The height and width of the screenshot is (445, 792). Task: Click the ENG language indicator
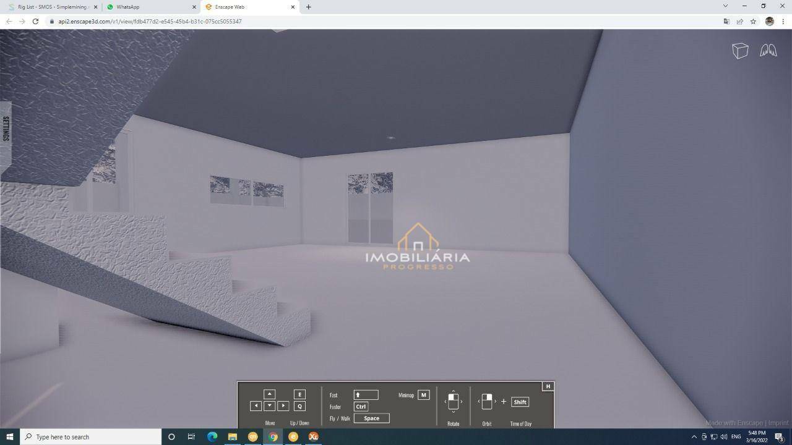click(736, 437)
